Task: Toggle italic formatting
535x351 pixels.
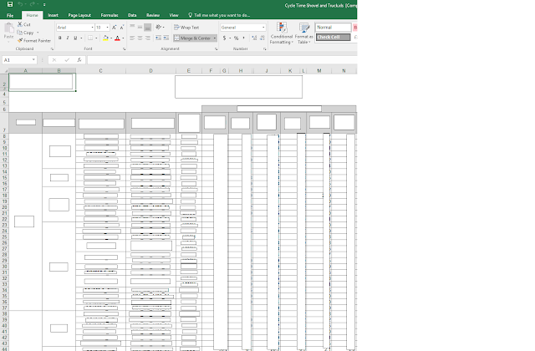Action: click(x=68, y=38)
